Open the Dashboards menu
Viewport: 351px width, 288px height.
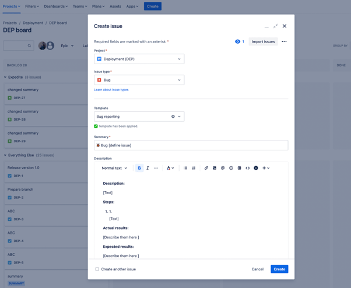[x=55, y=6]
